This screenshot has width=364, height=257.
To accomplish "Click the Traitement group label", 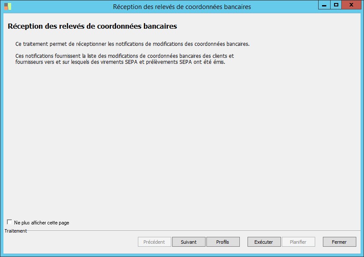I will click(x=15, y=231).
